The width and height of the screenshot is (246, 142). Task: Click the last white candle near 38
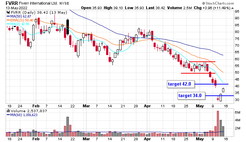pos(223,90)
